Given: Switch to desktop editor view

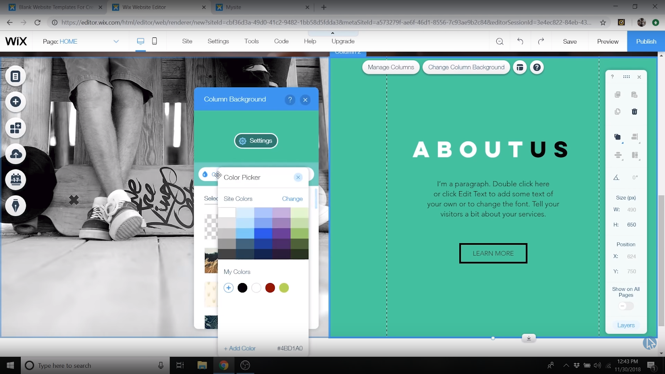Looking at the screenshot, I should point(140,41).
